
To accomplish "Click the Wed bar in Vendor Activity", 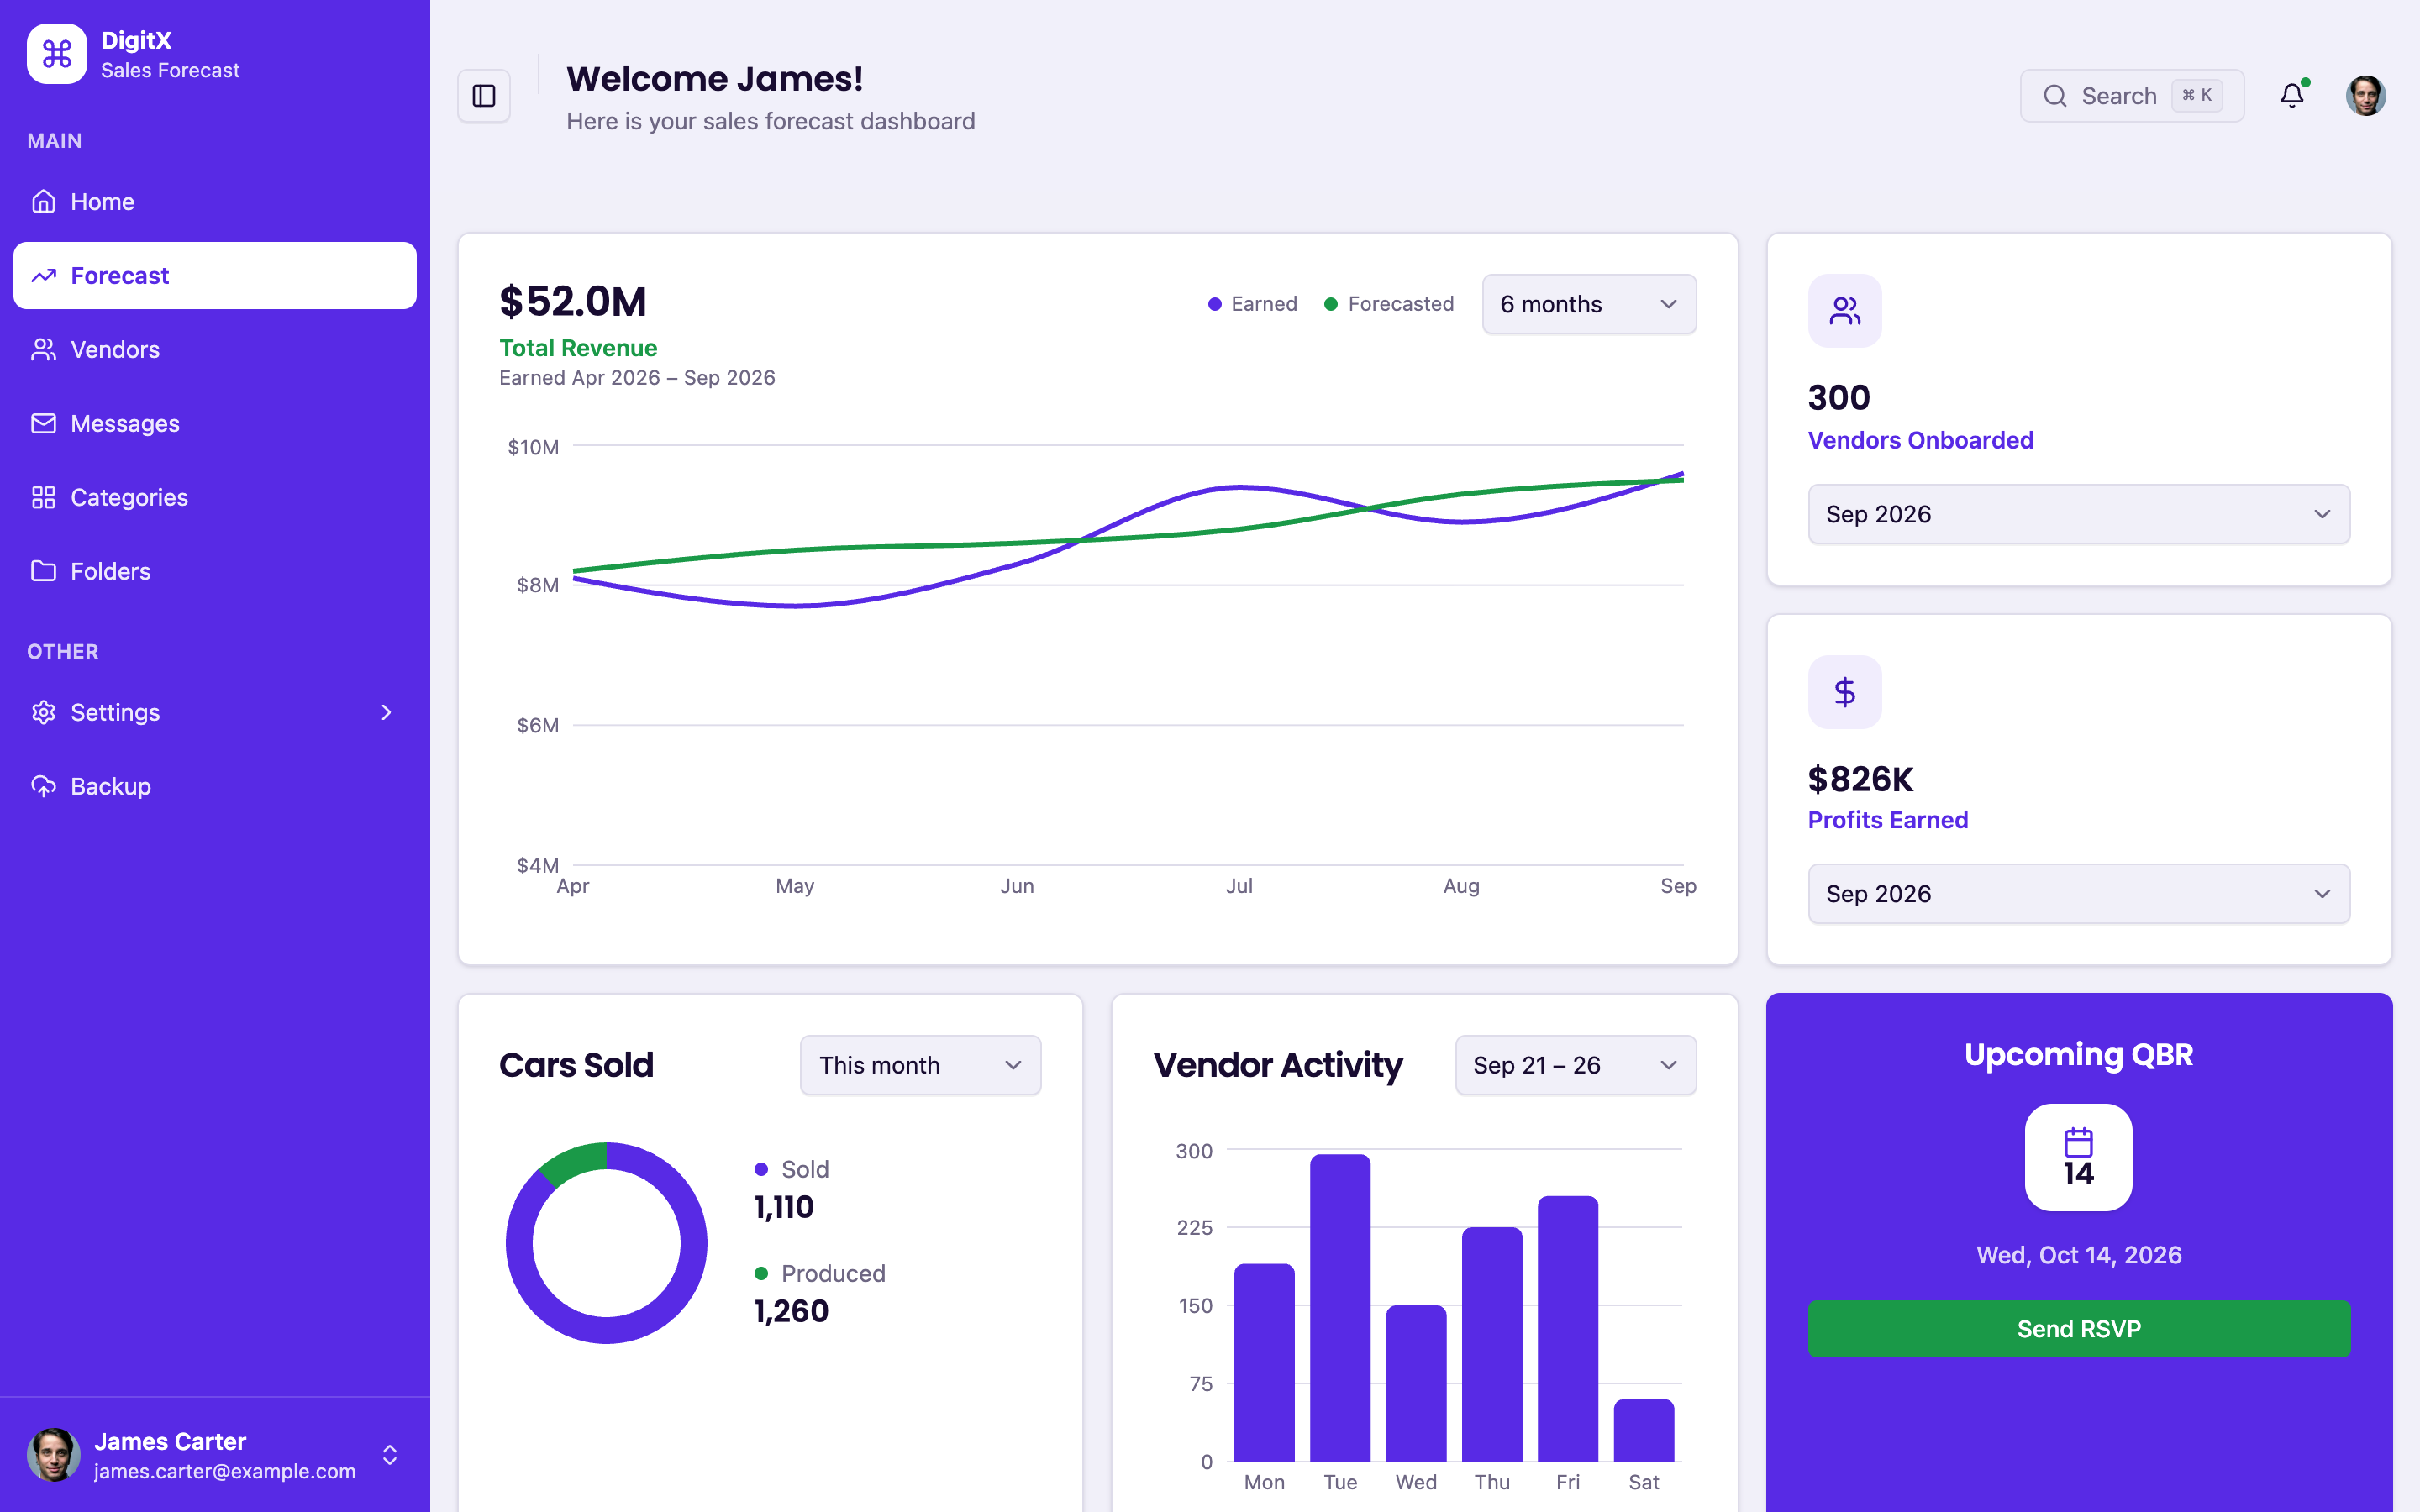I will click(1416, 1383).
